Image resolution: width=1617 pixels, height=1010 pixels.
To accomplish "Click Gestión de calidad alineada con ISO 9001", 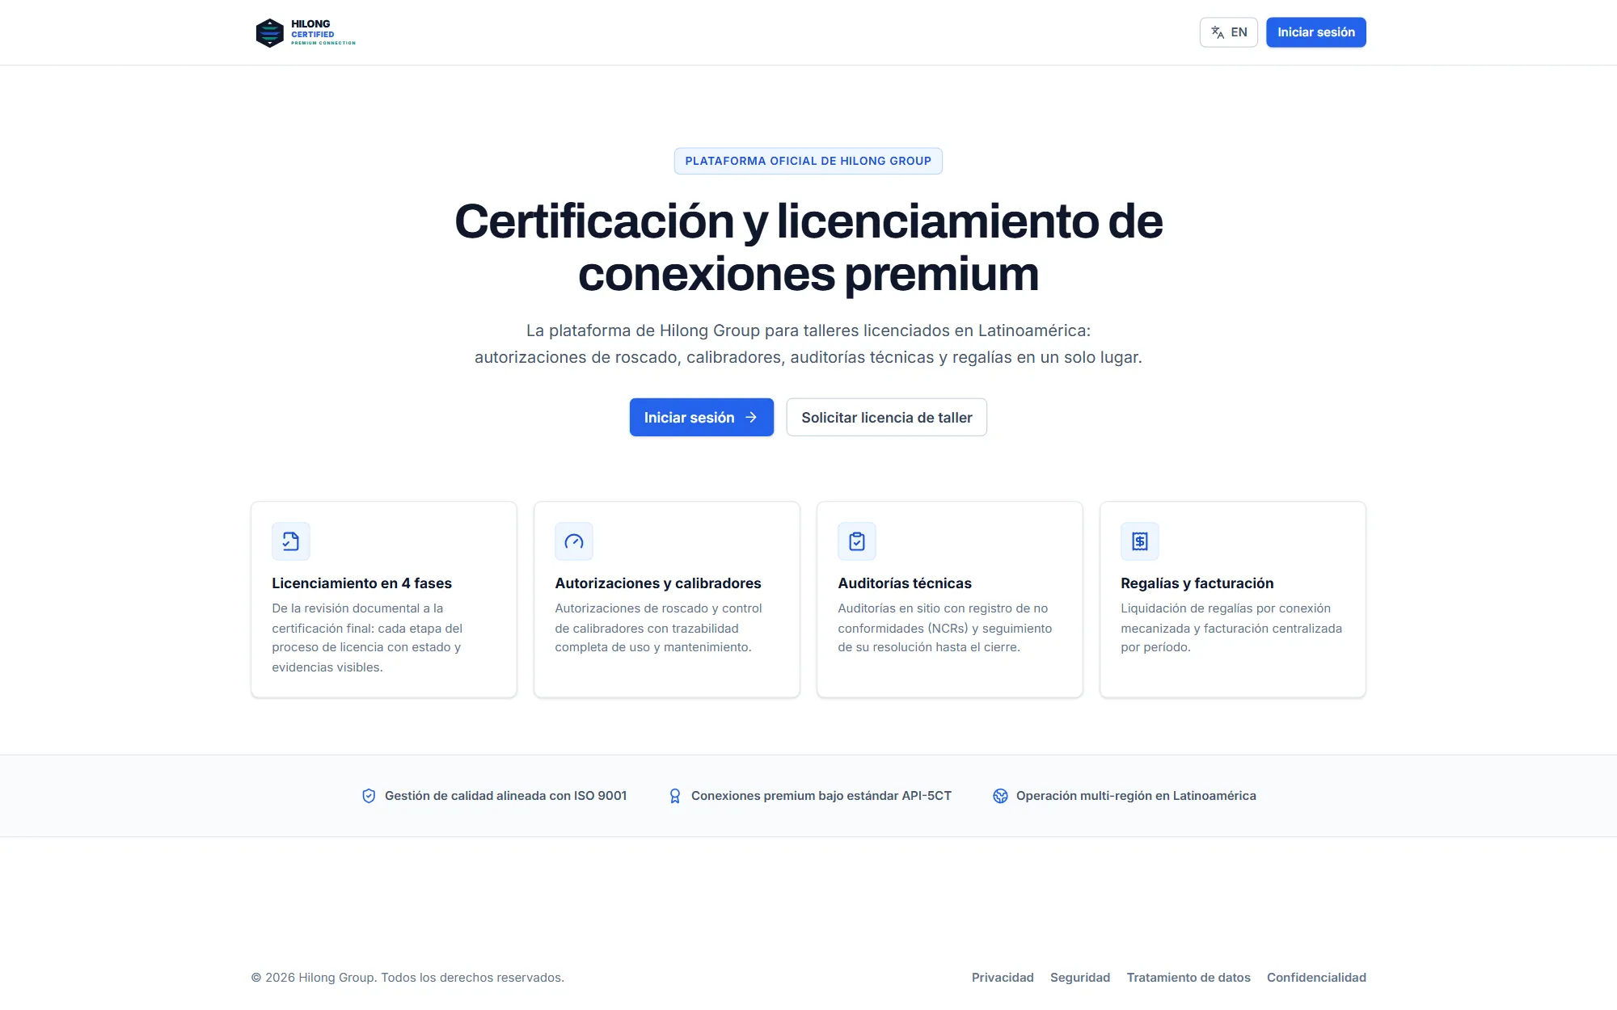I will tap(505, 796).
